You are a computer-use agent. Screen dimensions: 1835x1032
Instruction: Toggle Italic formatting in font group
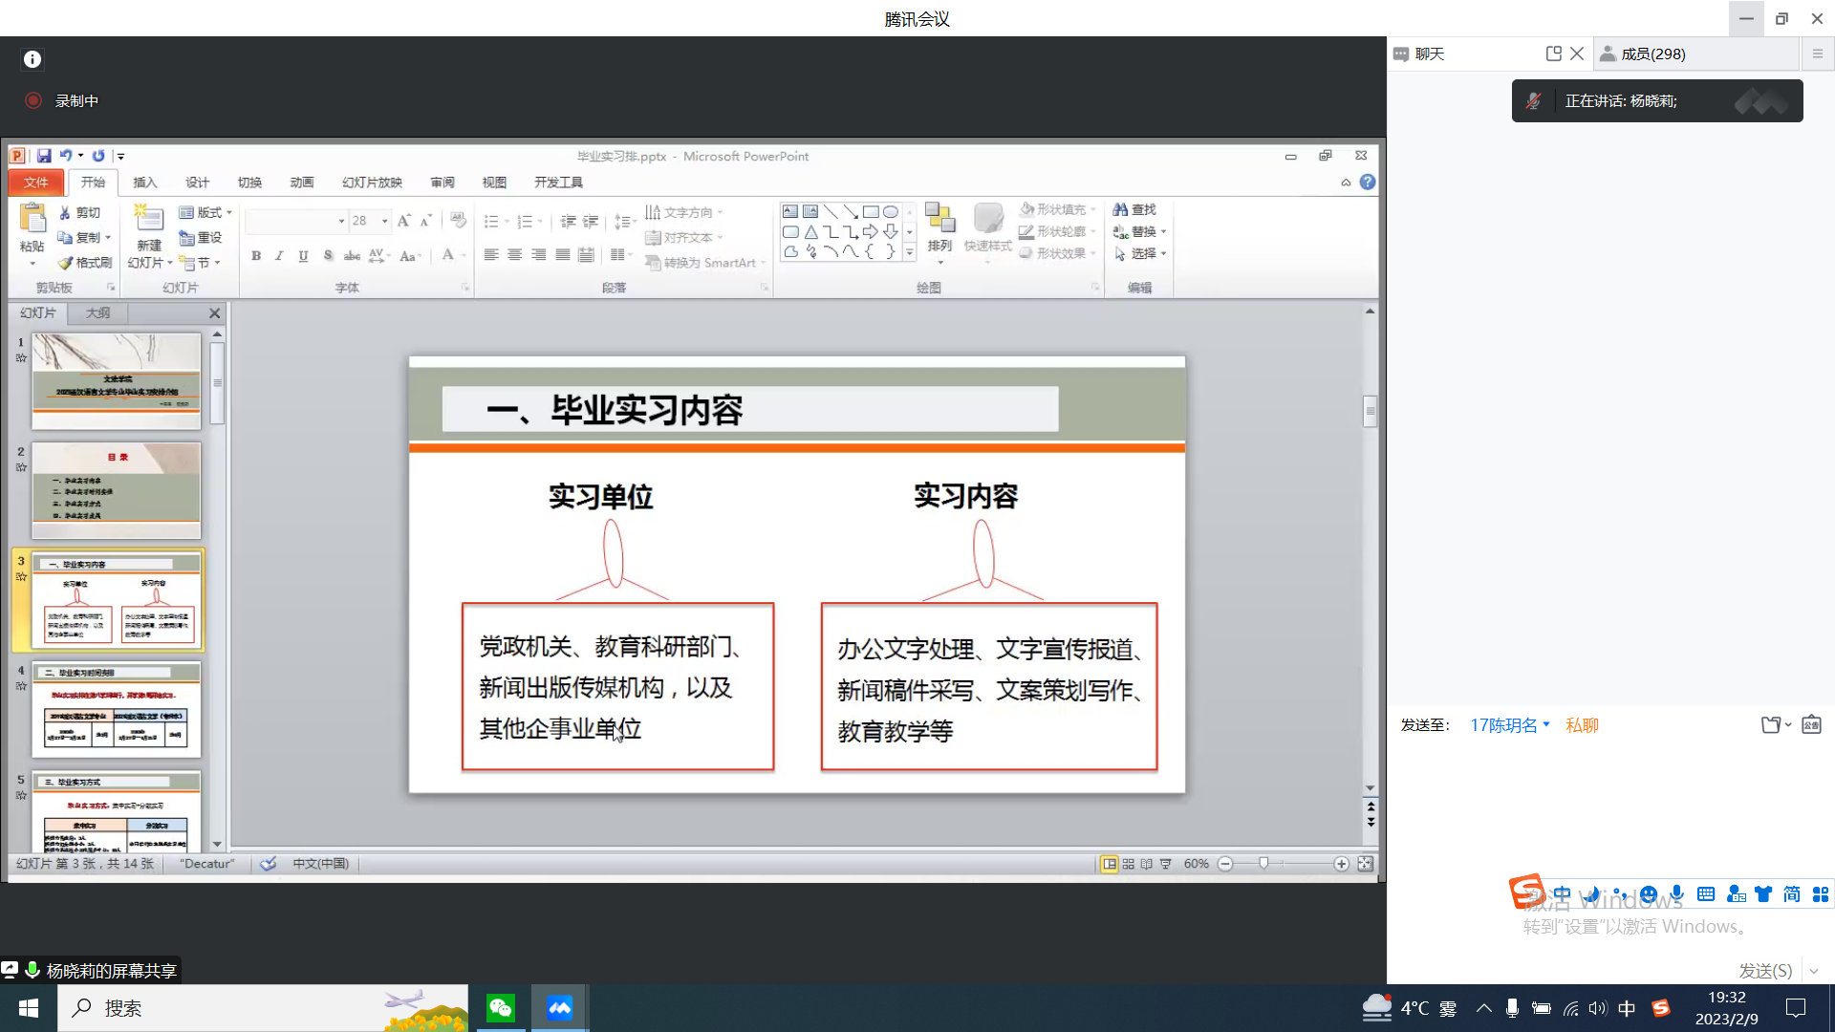(279, 255)
